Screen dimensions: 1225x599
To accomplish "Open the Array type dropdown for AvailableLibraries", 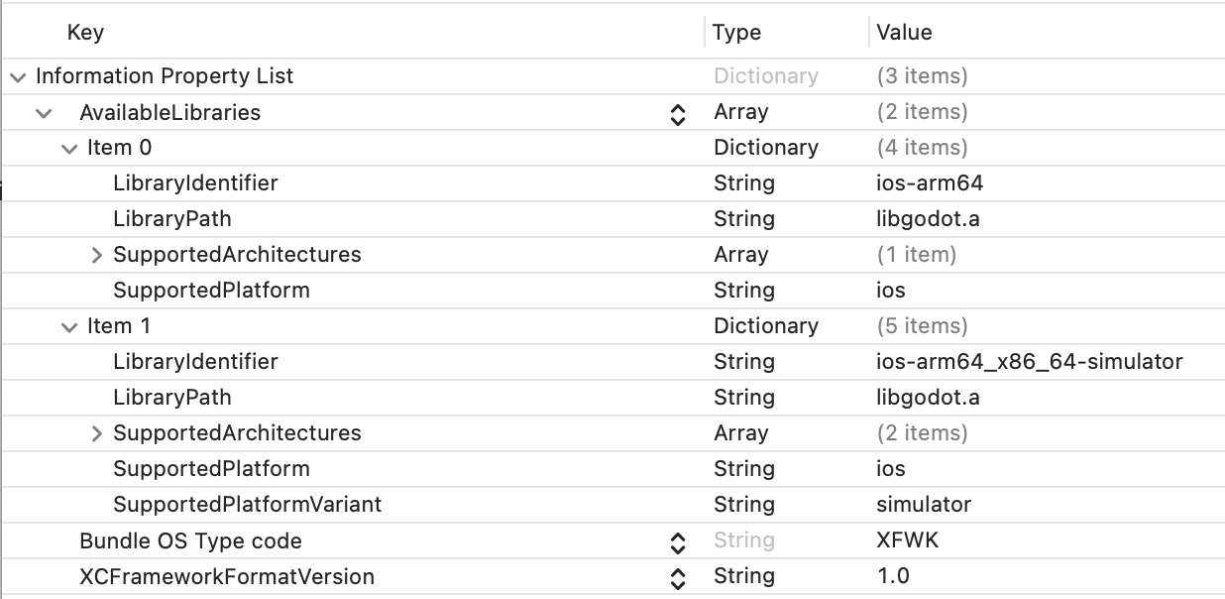I will coord(740,112).
